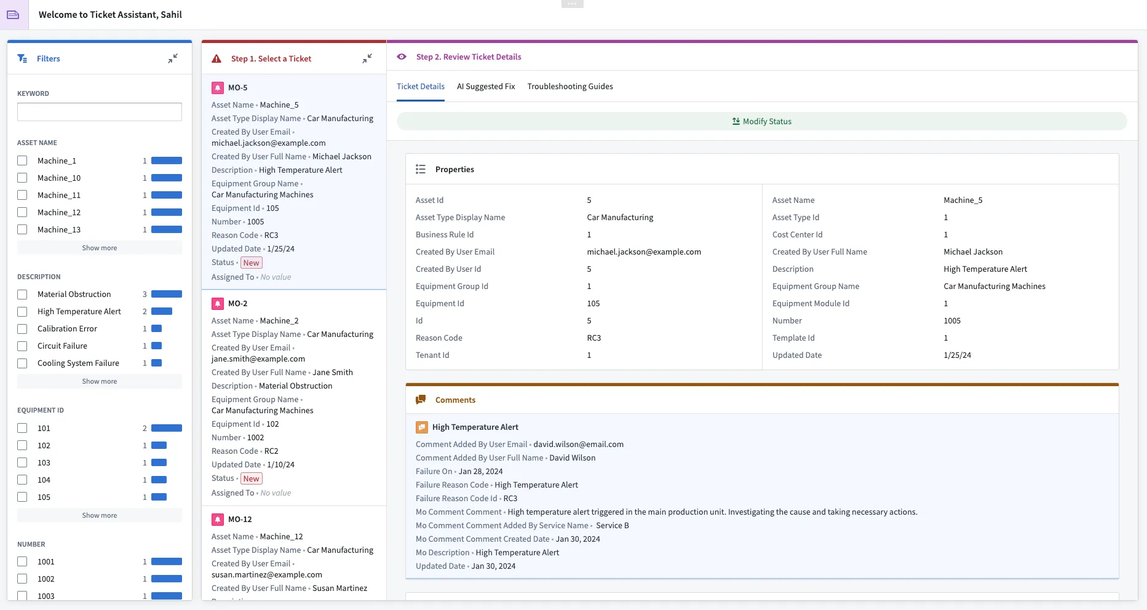Viewport: 1147px width, 610px height.
Task: Click the MO-5 ticket bell icon
Action: point(218,88)
